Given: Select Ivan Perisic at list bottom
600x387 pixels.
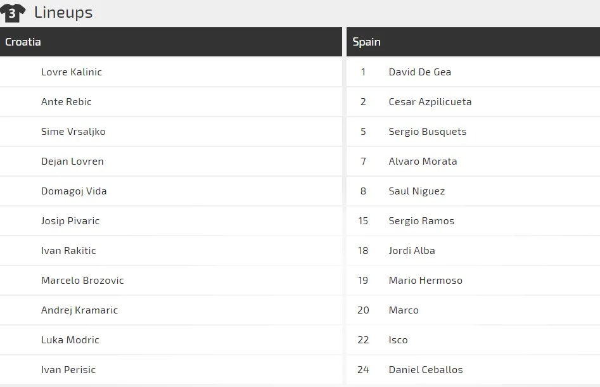Looking at the screenshot, I should pos(68,370).
